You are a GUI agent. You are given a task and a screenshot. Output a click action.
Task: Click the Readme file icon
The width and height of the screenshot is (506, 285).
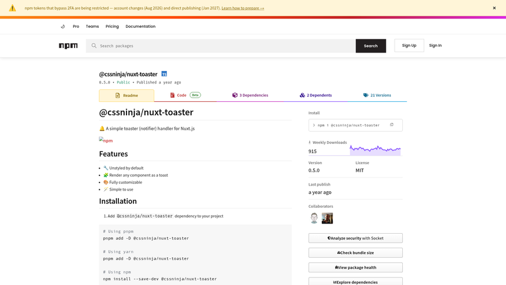(x=118, y=96)
